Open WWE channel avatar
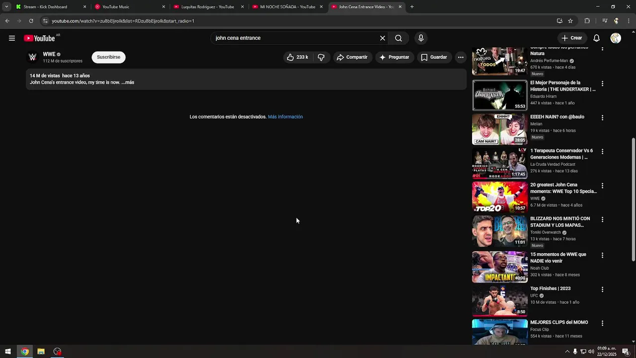Image resolution: width=636 pixels, height=358 pixels. point(32,57)
